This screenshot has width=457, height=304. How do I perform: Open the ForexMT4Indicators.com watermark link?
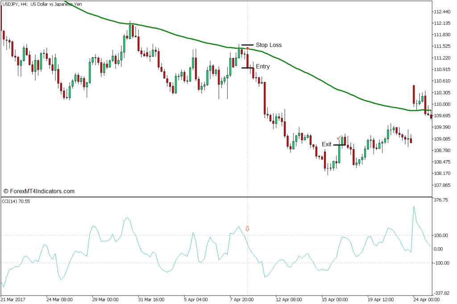[39, 191]
